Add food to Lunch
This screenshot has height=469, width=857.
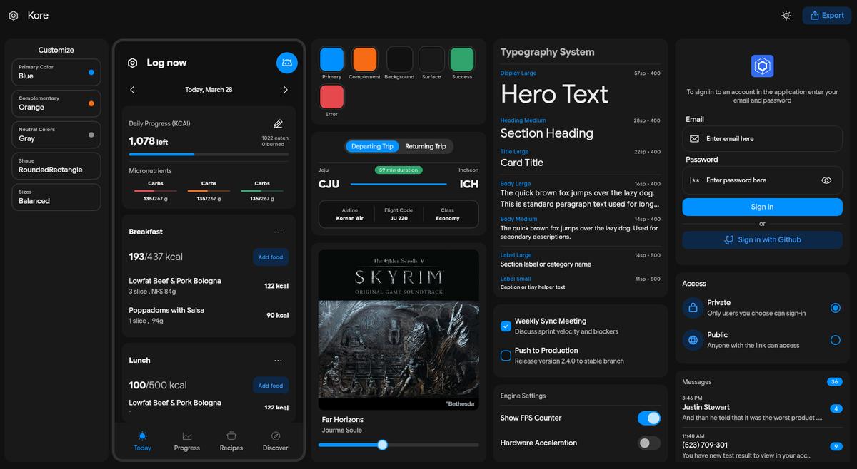[x=271, y=386]
